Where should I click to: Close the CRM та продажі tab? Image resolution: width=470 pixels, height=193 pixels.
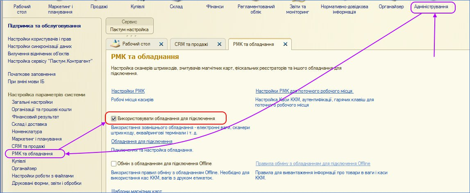click(x=219, y=44)
